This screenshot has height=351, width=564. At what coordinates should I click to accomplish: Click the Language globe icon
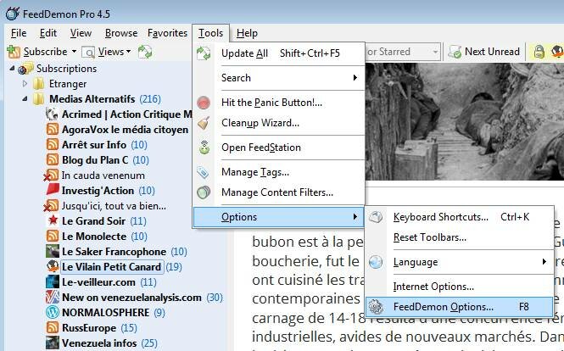point(376,262)
